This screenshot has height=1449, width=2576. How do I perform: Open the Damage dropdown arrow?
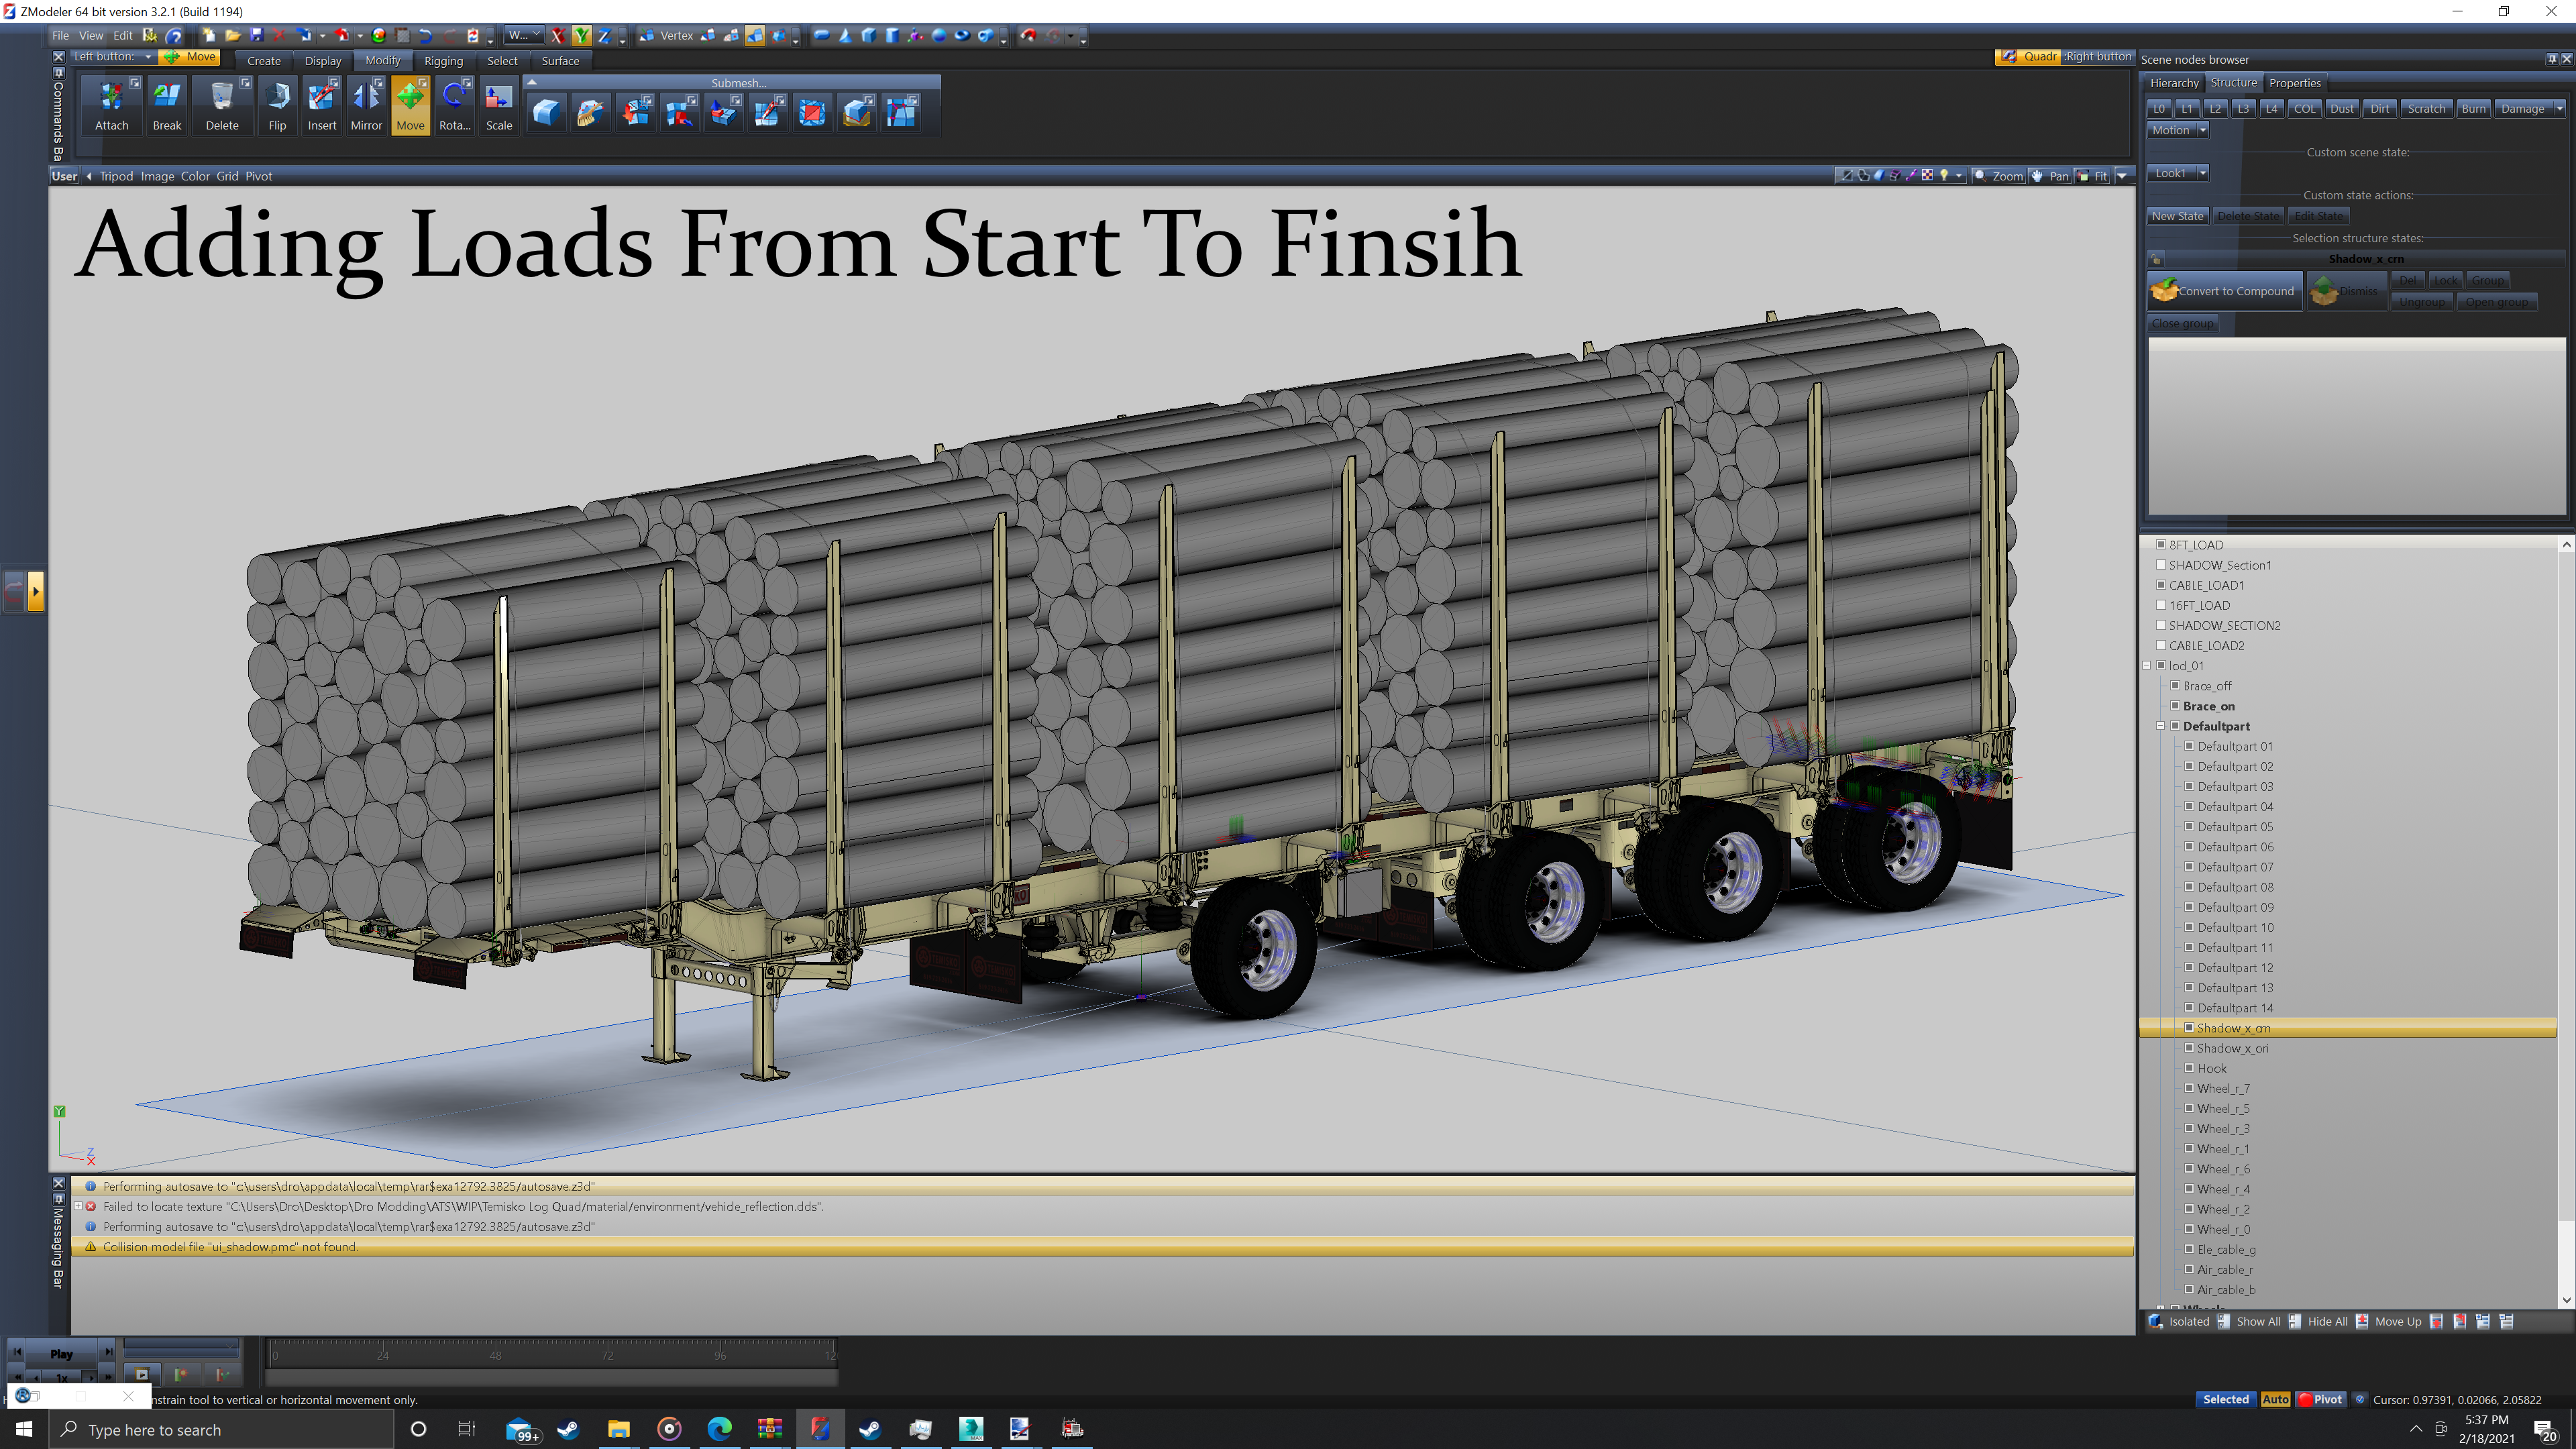tap(2560, 108)
